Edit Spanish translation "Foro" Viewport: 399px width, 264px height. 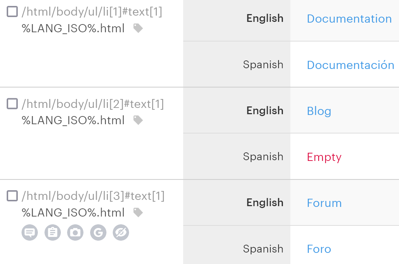319,249
